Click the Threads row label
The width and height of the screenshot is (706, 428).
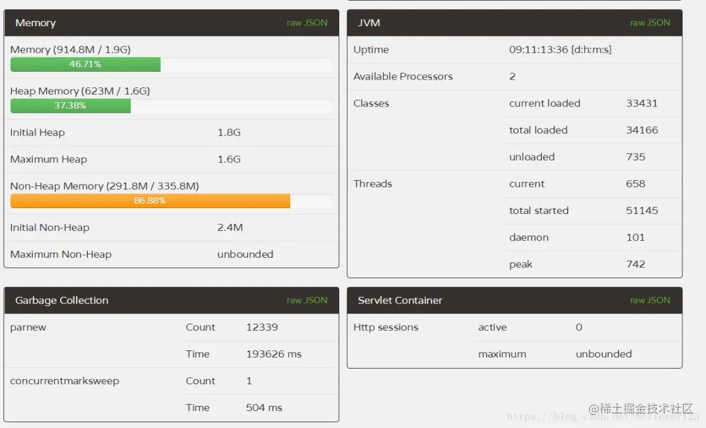[373, 184]
